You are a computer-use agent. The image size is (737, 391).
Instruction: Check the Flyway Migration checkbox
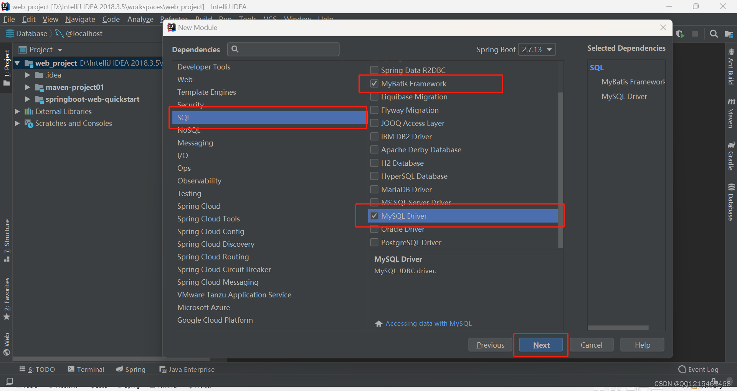[x=374, y=110]
